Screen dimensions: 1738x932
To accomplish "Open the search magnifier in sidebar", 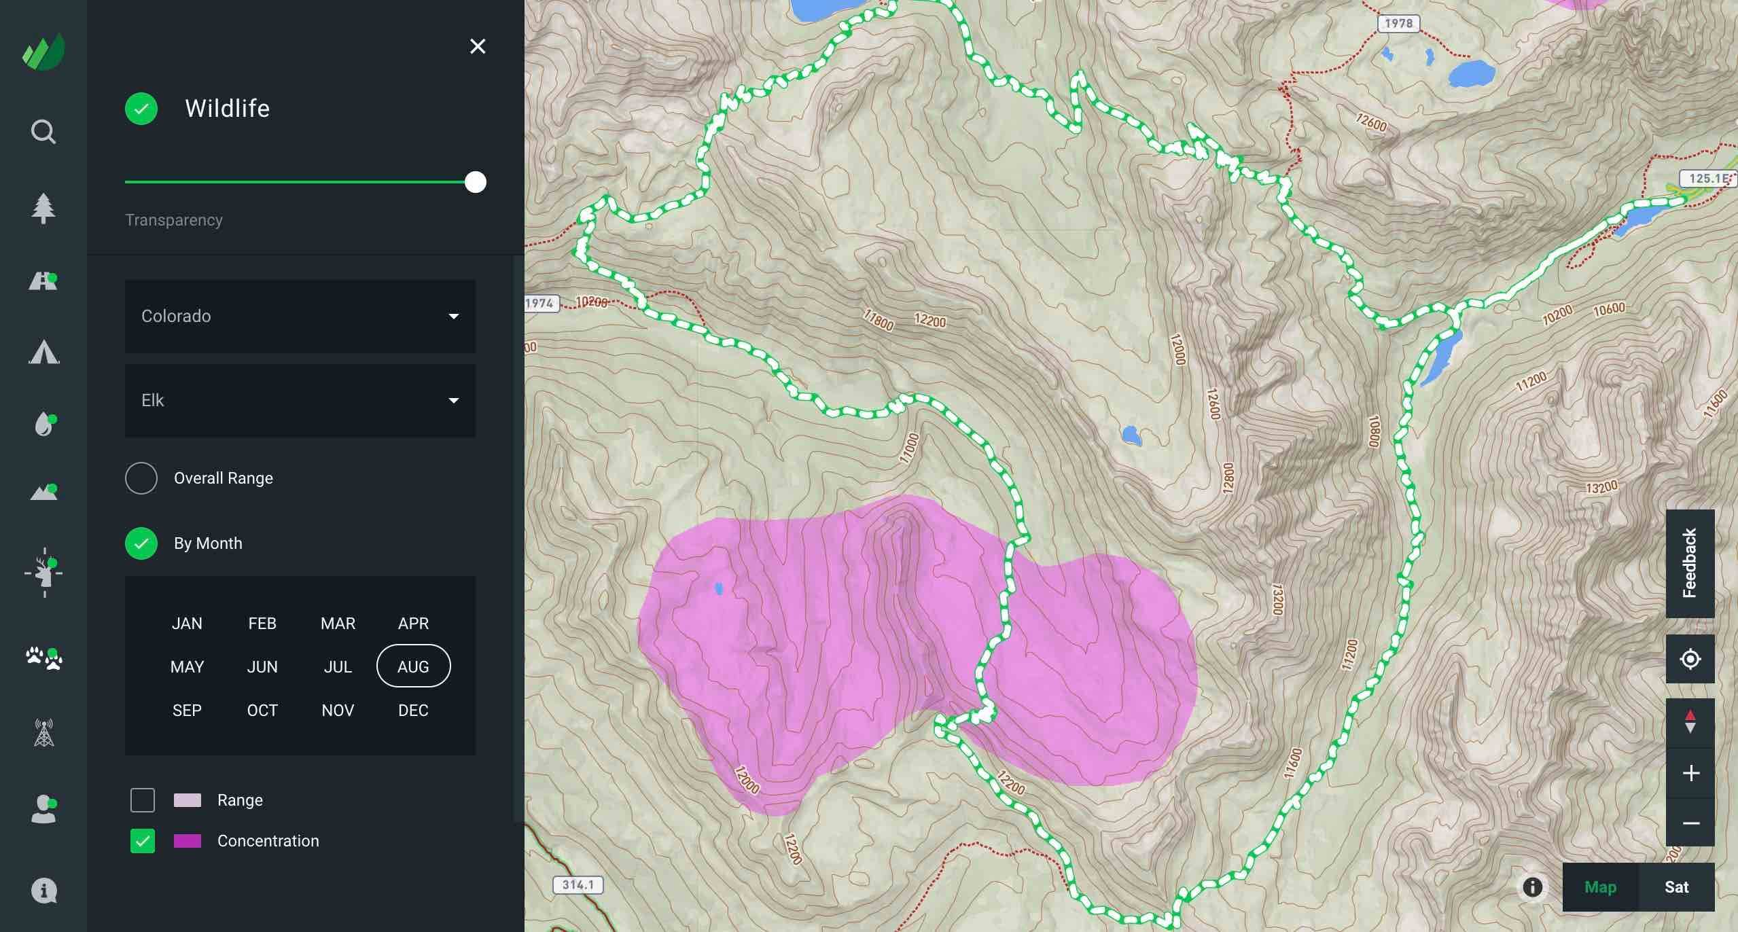I will pos(43,132).
